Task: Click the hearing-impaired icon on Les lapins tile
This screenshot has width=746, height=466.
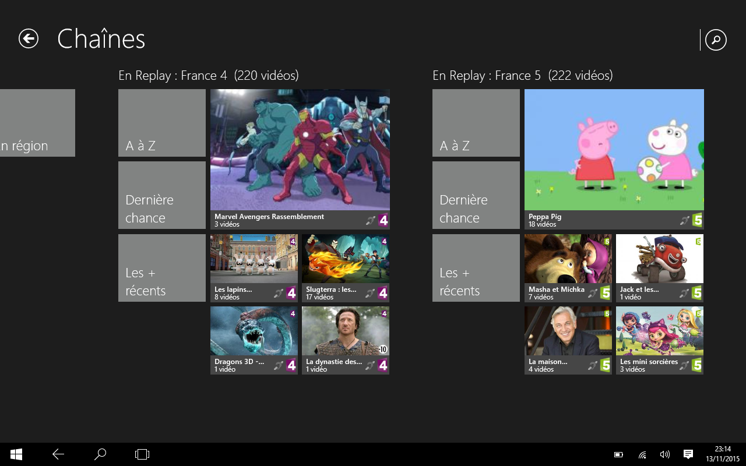Action: tap(279, 293)
